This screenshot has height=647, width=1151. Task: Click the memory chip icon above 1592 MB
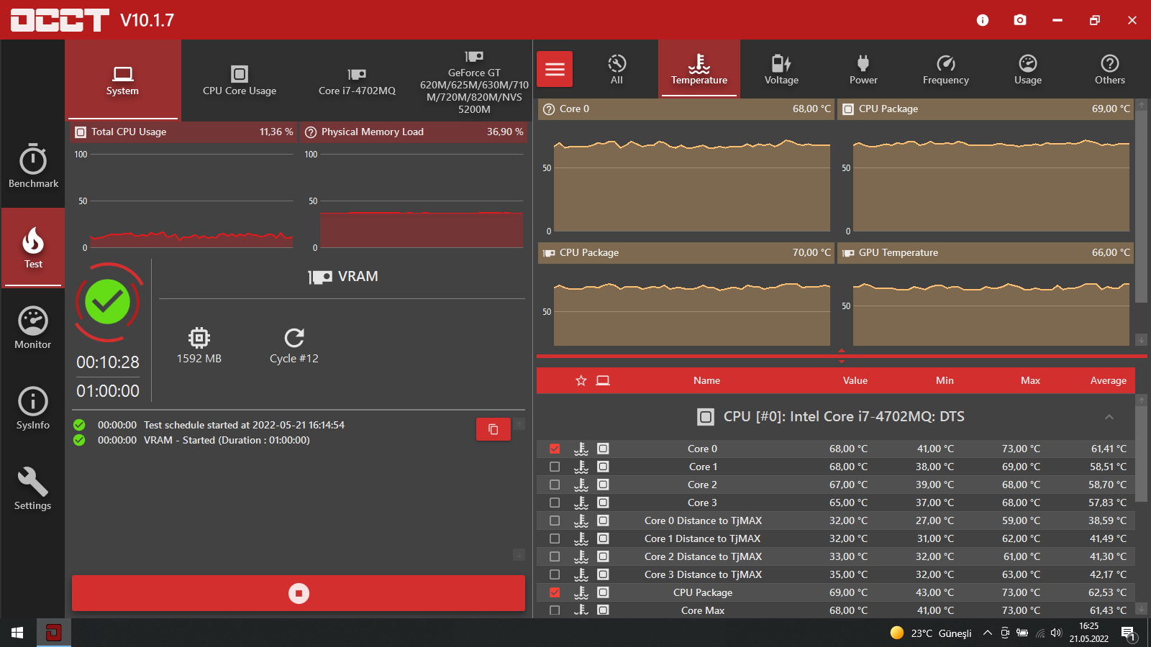pos(199,337)
